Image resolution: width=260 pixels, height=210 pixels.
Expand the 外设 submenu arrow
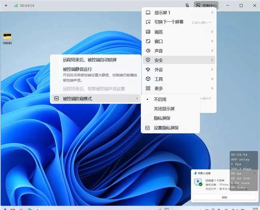click(x=212, y=70)
